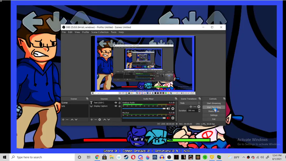Pop out the Scenes dock with its float icon
This screenshot has width=286, height=161.
[x=87, y=99]
